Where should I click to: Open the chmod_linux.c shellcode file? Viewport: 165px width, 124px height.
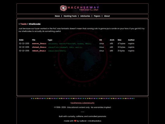pos(39,47)
